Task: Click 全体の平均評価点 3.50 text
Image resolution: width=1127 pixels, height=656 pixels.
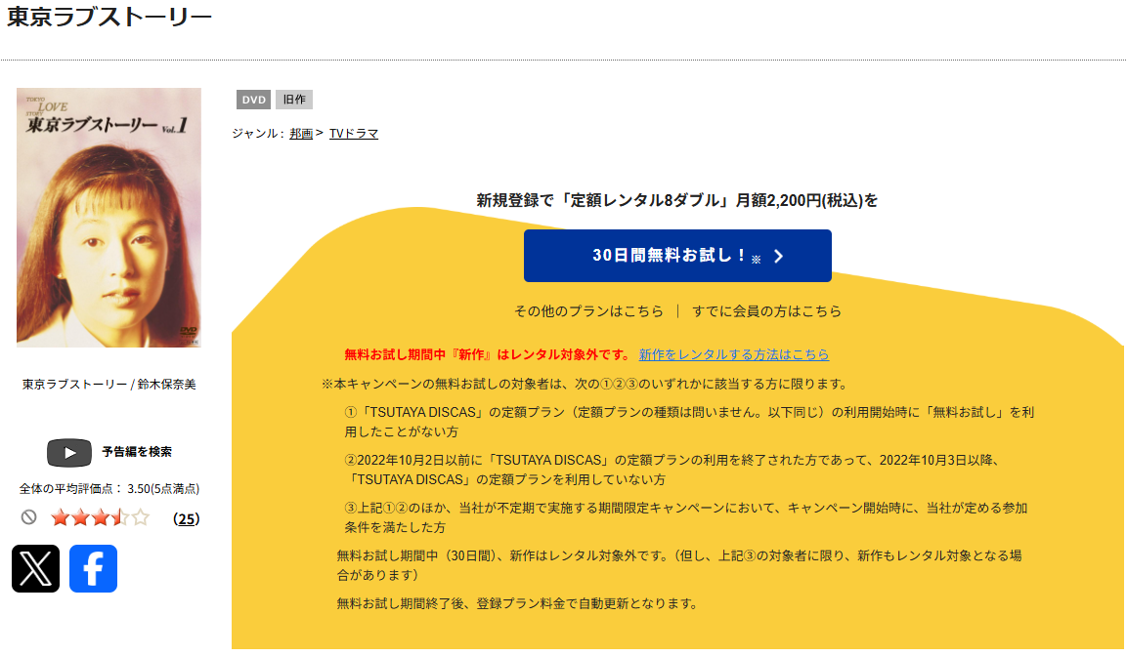Action: point(109,489)
